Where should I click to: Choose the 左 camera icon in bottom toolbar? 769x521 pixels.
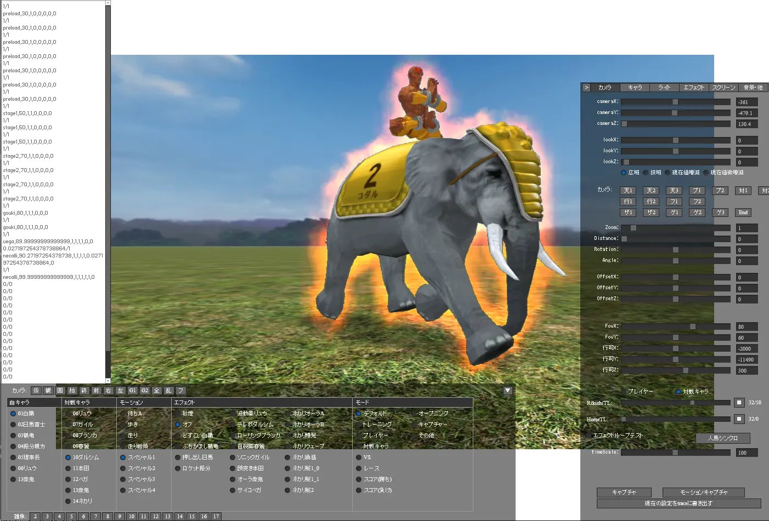[121, 391]
